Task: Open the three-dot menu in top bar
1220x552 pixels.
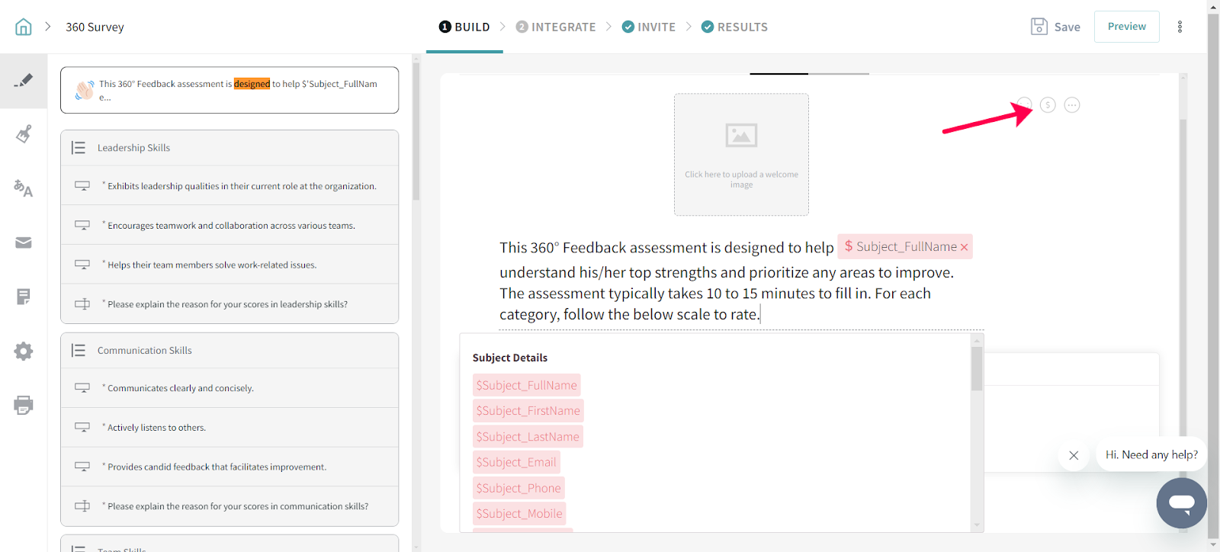Action: (x=1180, y=27)
